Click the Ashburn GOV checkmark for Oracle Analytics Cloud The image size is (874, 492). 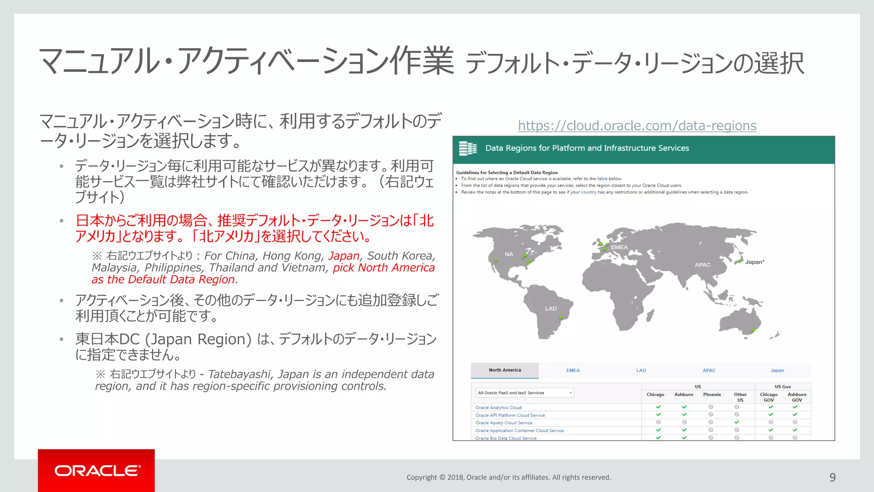pyautogui.click(x=795, y=407)
